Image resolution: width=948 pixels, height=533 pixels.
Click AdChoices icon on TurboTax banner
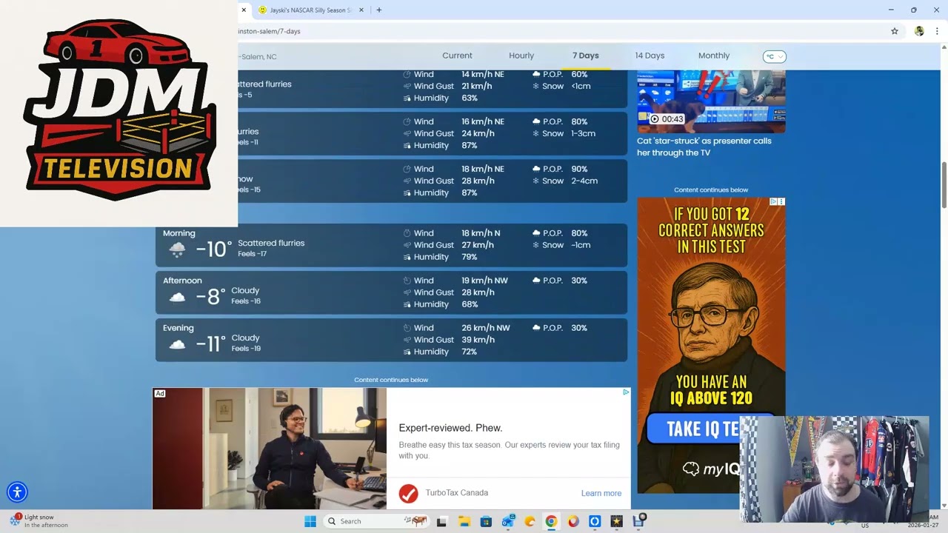tap(626, 392)
